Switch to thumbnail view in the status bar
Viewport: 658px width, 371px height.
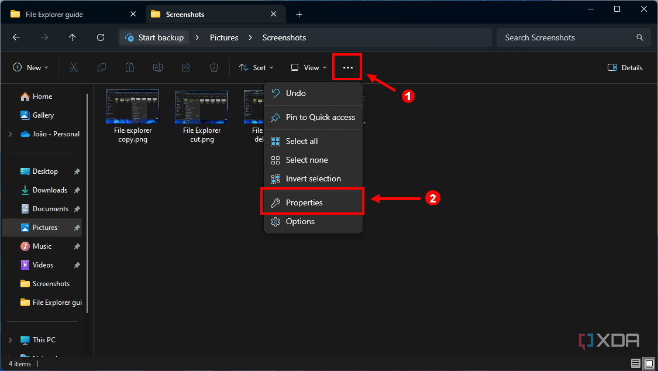(x=649, y=363)
